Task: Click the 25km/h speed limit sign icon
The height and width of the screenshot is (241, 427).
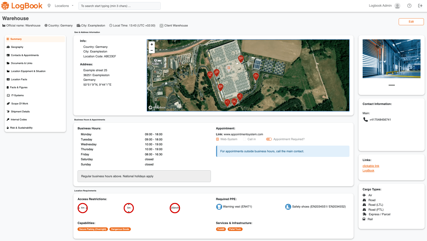Action: point(175,208)
